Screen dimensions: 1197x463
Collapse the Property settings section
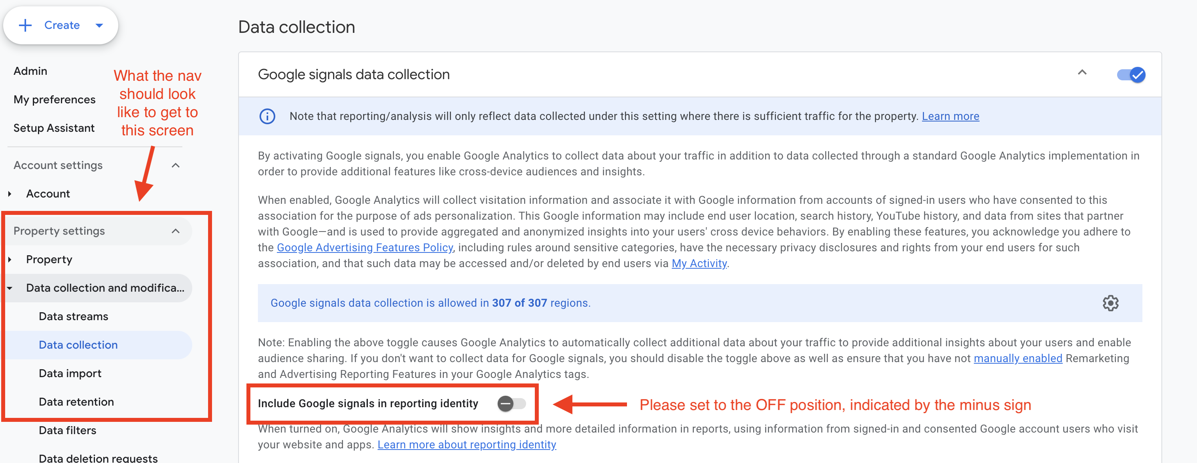tap(175, 231)
